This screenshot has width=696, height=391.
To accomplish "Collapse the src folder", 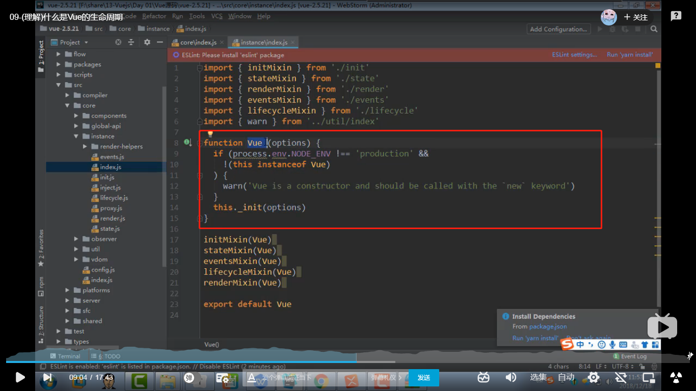I will [59, 85].
